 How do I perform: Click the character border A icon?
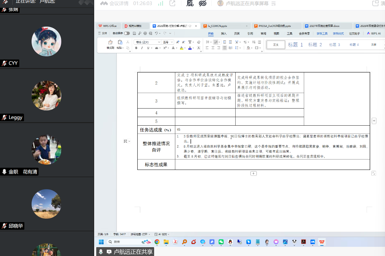coord(199,48)
